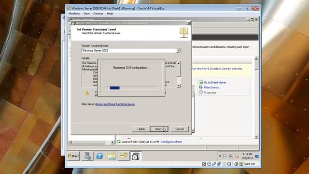
Task: Click VirtualBox hard disk activity indicator
Action: coord(204,164)
